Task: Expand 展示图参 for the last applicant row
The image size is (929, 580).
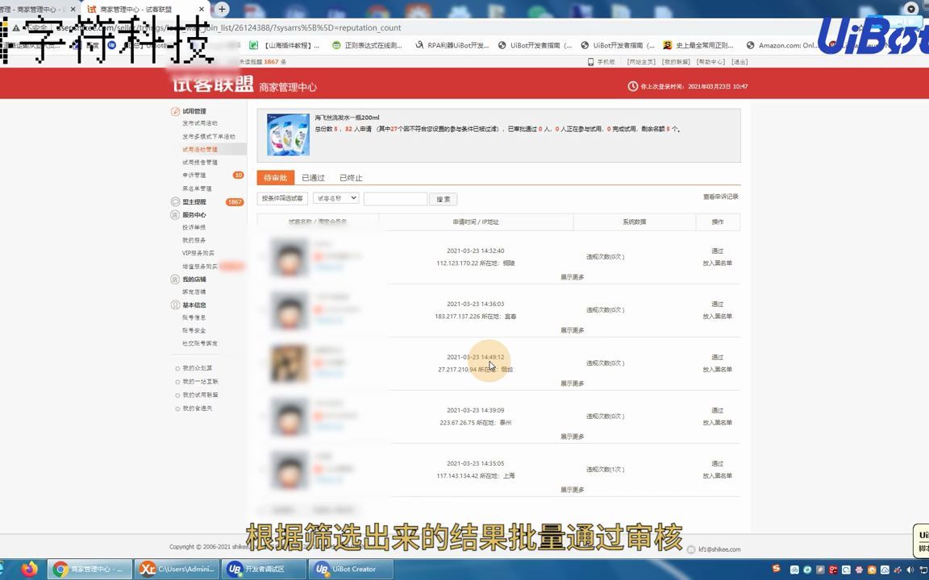Action: point(572,489)
